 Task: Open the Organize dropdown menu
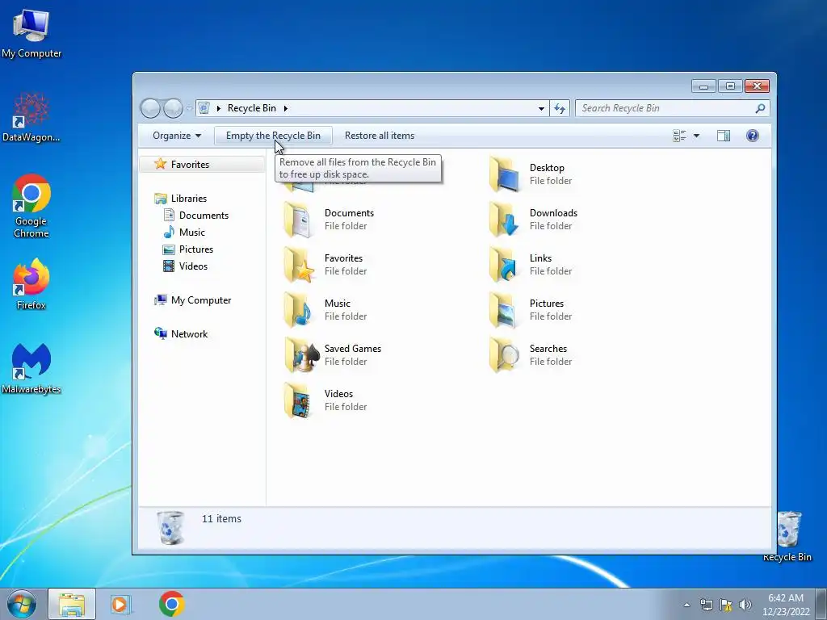point(177,136)
